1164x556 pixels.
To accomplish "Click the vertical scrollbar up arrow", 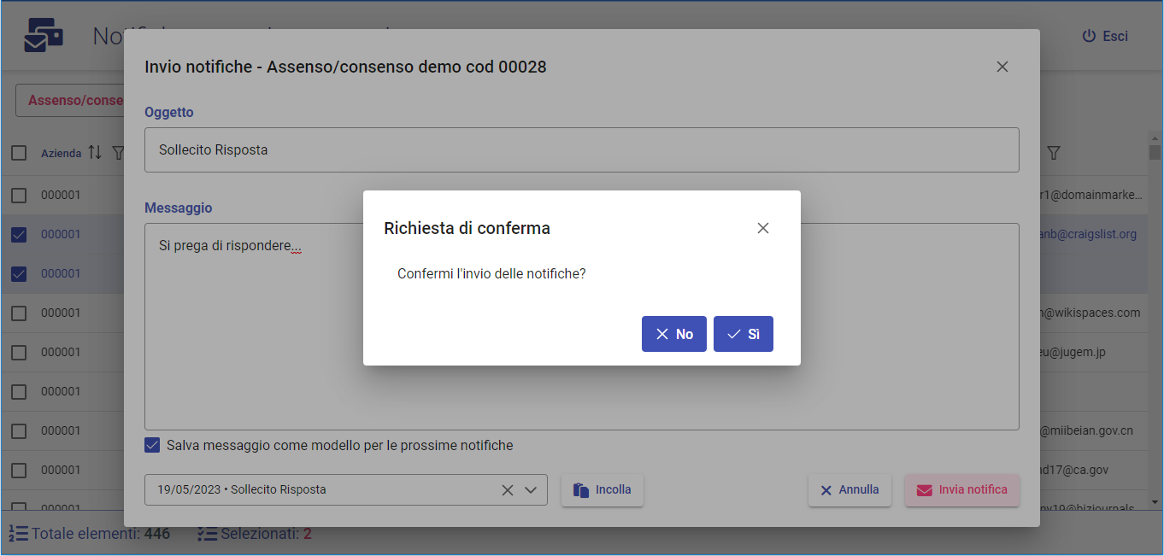I will [1155, 138].
